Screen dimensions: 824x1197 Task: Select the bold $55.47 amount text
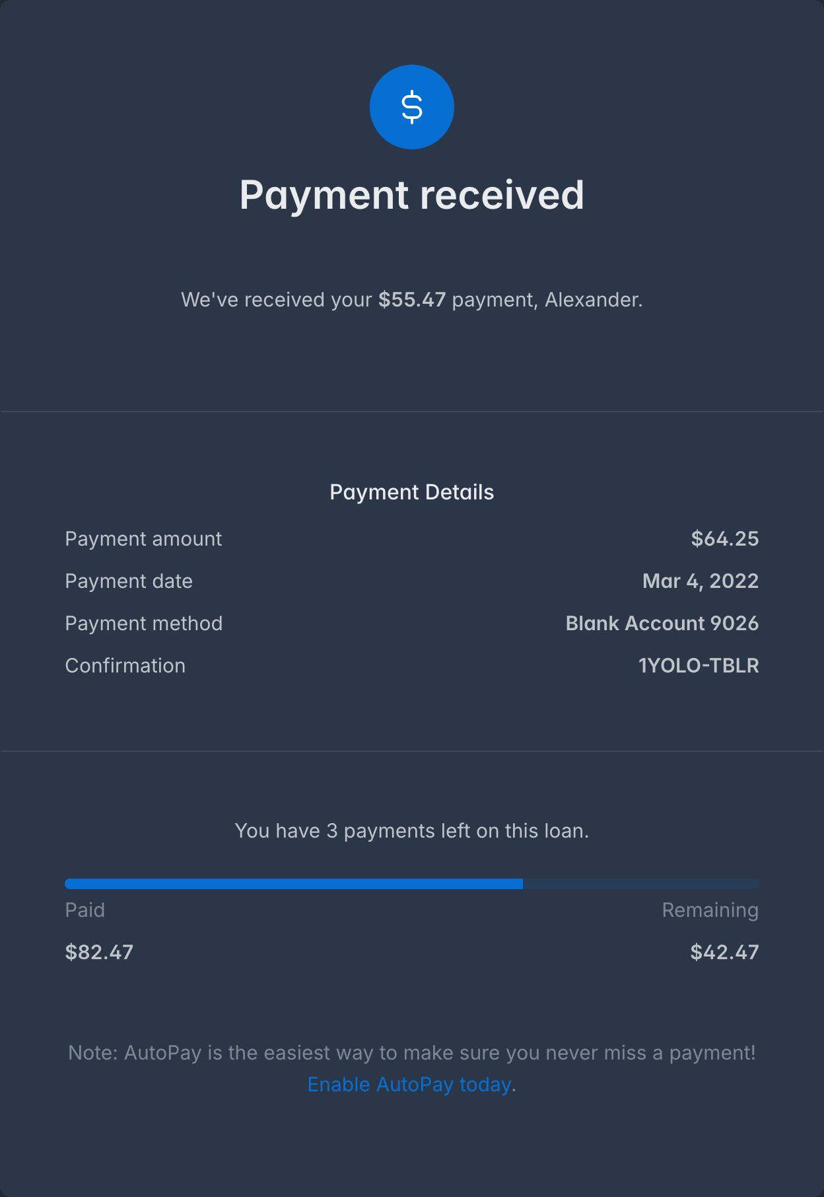pos(412,300)
